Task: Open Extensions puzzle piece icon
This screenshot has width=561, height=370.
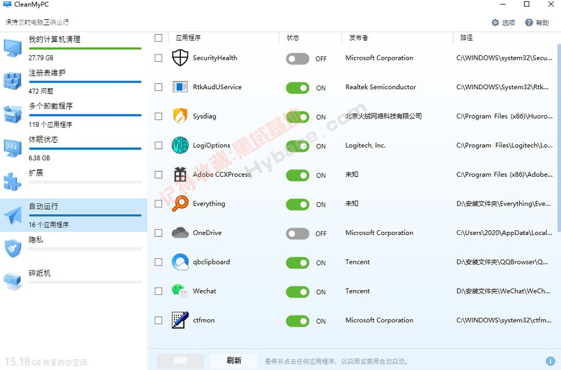Action: point(12,181)
